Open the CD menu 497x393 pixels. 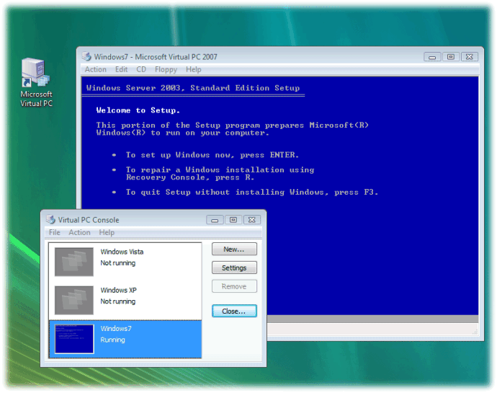coord(141,69)
